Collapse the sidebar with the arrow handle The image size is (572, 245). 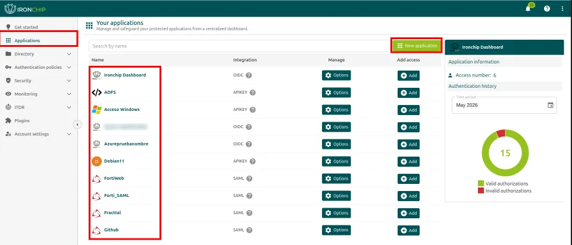[x=77, y=125]
